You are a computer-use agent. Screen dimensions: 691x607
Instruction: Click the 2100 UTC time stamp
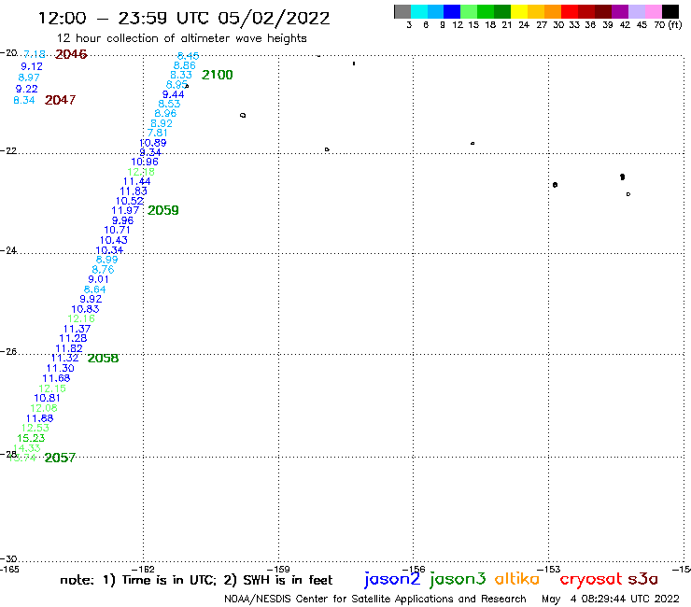click(x=218, y=75)
